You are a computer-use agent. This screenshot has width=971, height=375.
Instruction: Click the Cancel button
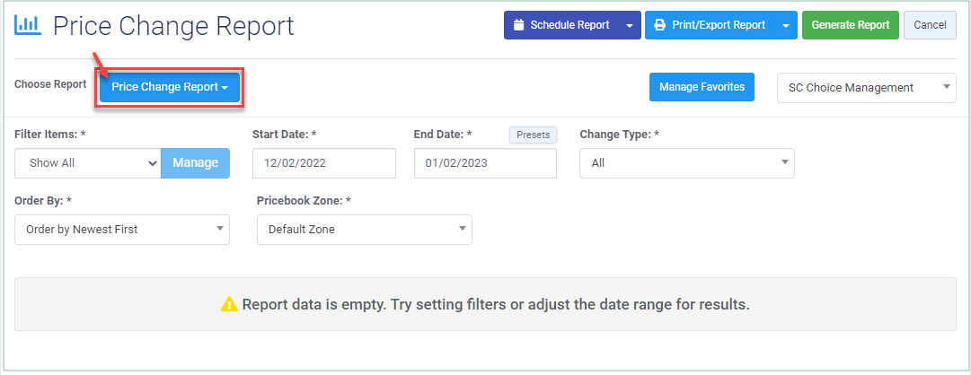pos(930,25)
